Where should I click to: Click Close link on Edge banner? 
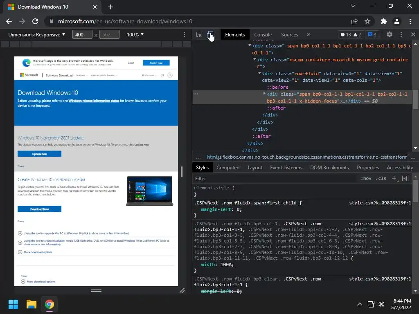[x=131, y=63]
